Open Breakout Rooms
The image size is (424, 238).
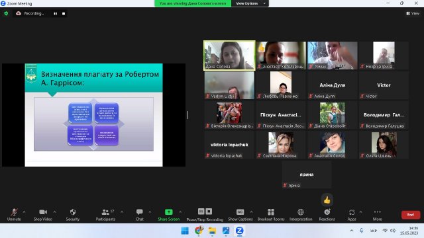point(271,215)
